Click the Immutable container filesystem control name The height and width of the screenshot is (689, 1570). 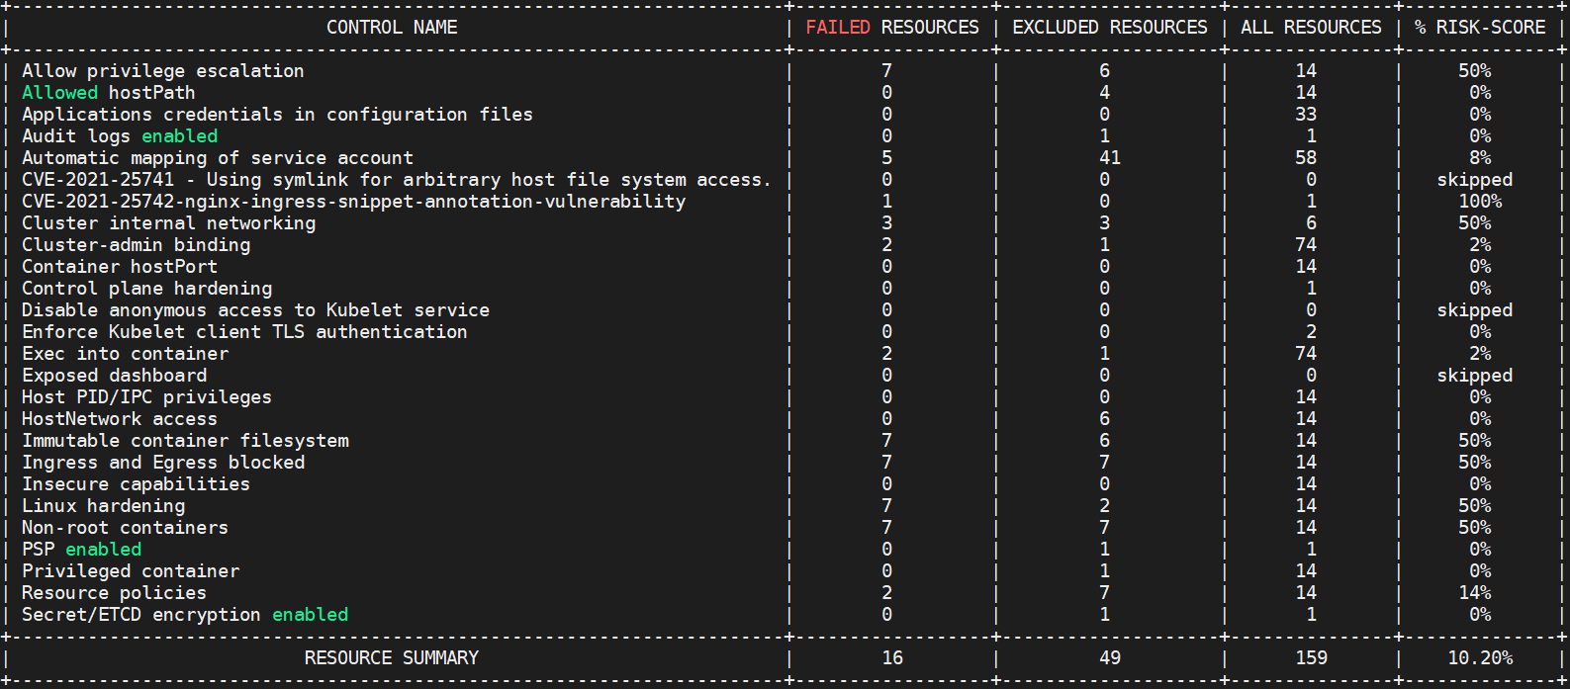point(186,441)
